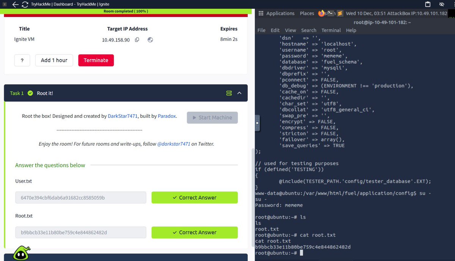Viewport: 455px width, 261px height.
Task: Click the 'dbcollat' => 'utf8_general_ci' line
Action: coord(327,110)
